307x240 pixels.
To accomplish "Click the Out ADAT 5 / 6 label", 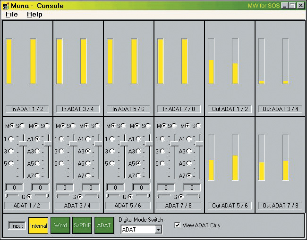I will [230, 206].
